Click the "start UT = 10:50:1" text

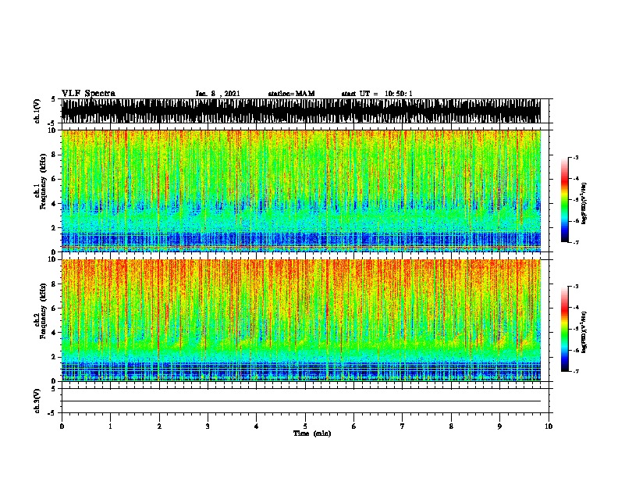click(x=377, y=94)
